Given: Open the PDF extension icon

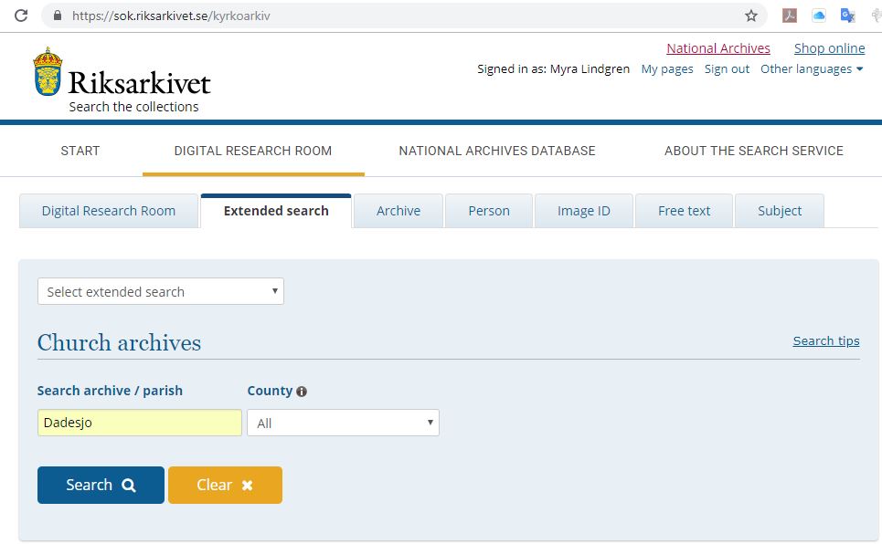Looking at the screenshot, I should [x=789, y=16].
